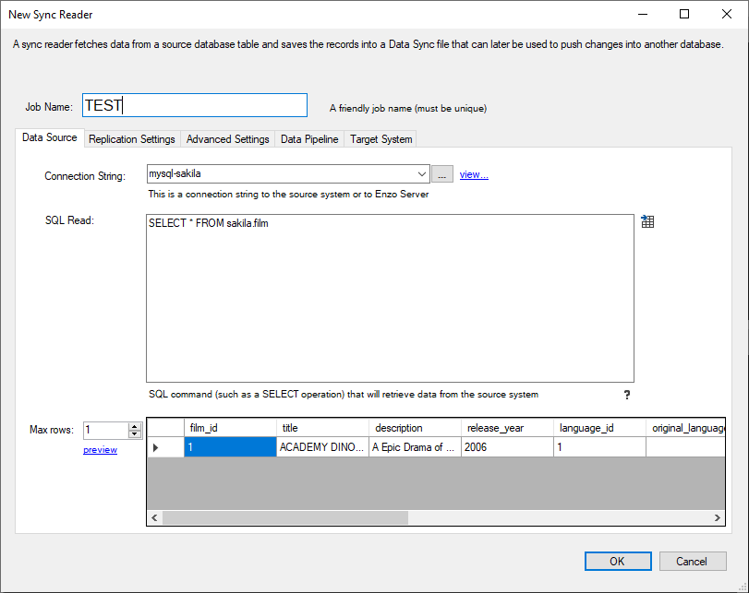
Task: Open the Target System tab
Action: pos(381,139)
